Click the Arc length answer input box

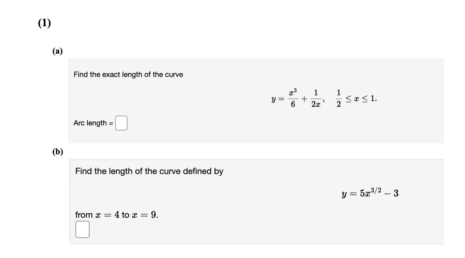coord(121,123)
